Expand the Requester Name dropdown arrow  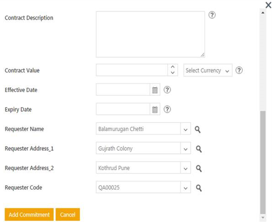tap(185, 129)
